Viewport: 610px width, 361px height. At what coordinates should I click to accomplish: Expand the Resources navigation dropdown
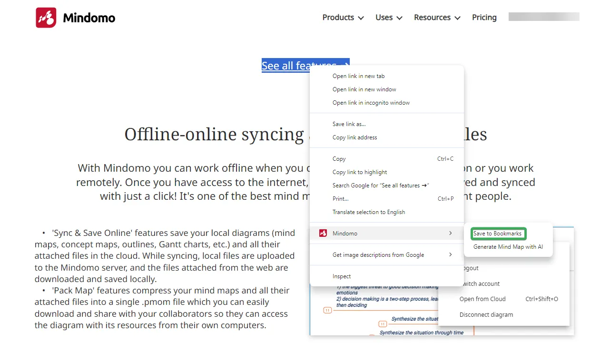click(x=437, y=18)
